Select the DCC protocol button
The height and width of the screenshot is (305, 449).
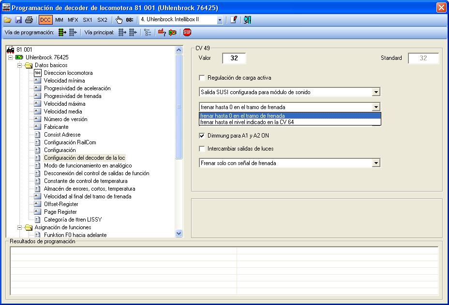coord(45,20)
